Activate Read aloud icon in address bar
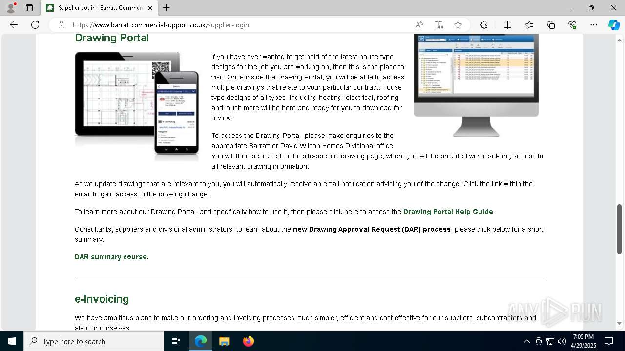 (x=419, y=25)
